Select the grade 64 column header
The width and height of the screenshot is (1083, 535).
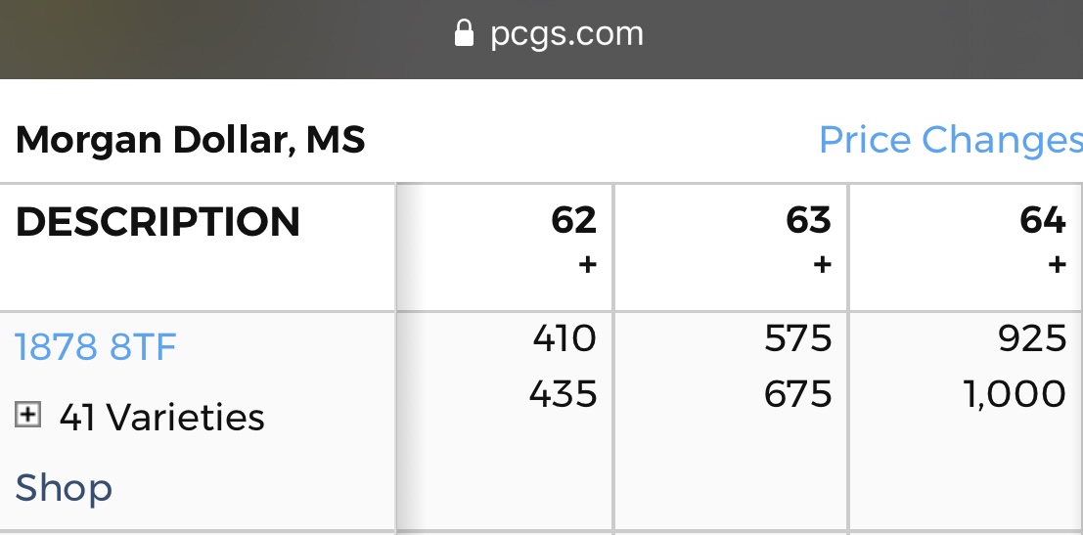(1043, 220)
